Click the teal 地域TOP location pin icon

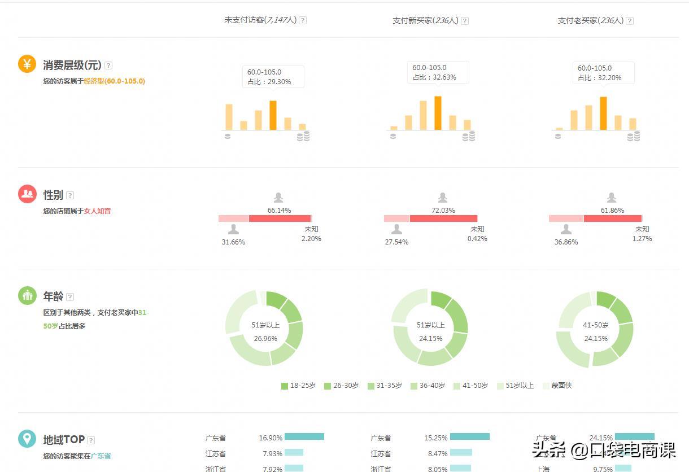point(27,439)
